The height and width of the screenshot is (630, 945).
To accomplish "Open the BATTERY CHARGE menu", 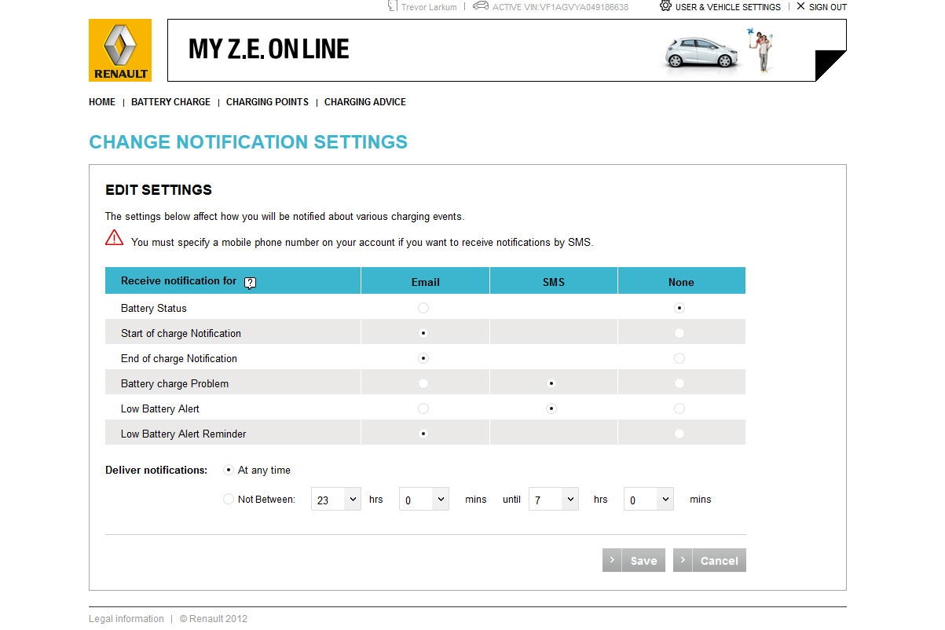I will click(x=170, y=102).
